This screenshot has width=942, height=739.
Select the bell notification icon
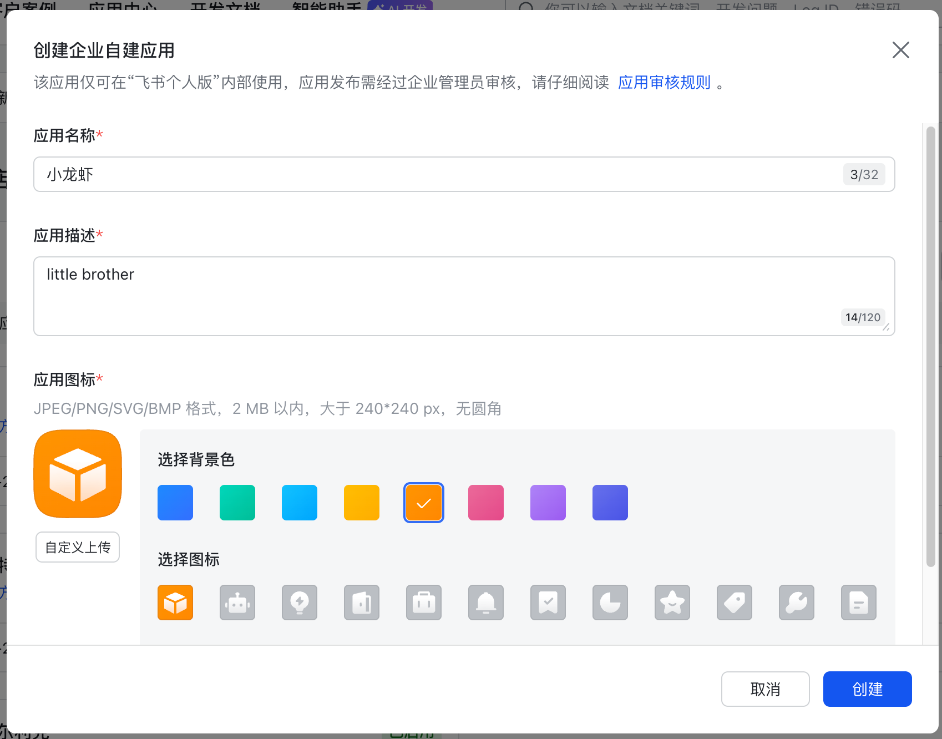click(486, 603)
